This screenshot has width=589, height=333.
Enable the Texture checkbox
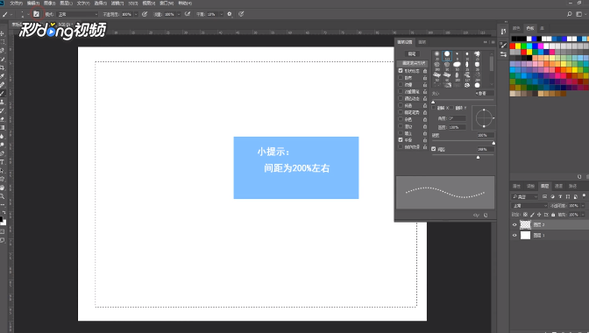401,84
